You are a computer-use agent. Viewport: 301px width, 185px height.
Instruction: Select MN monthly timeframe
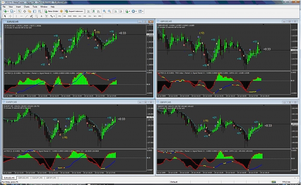click(100, 16)
